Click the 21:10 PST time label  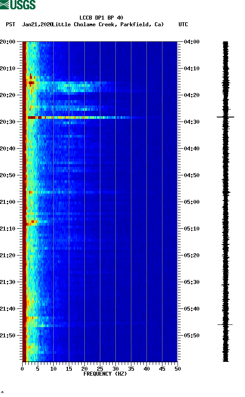[8, 229]
